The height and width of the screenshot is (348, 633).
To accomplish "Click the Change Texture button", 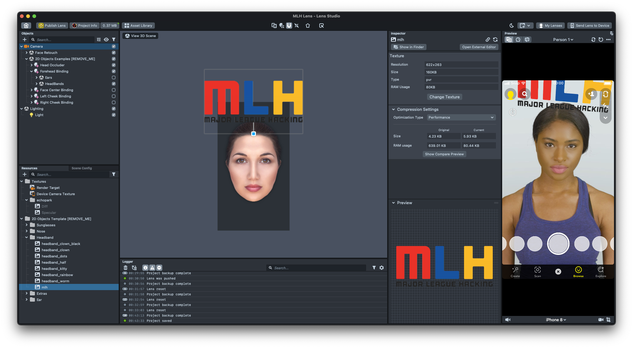I will [x=444, y=97].
